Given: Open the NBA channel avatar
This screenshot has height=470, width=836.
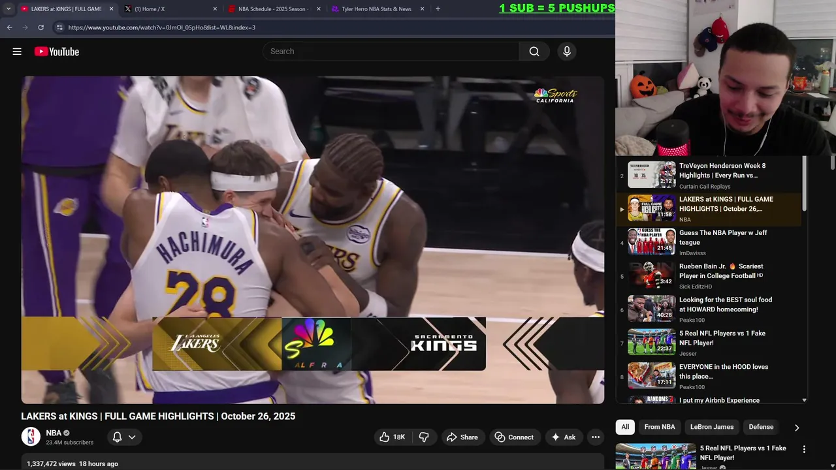Looking at the screenshot, I should coord(31,437).
